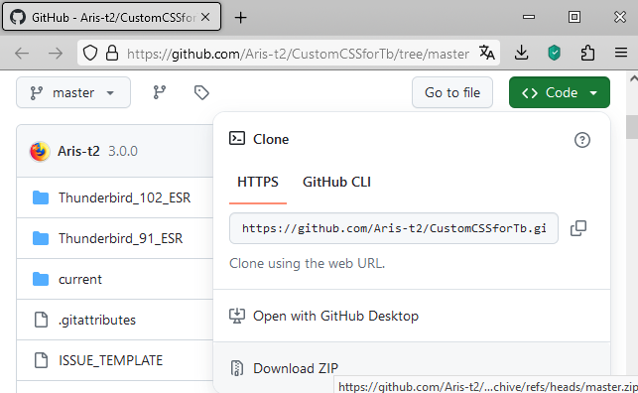The height and width of the screenshot is (393, 638).
Task: Switch to the HTTPS clone tab
Action: [258, 182]
